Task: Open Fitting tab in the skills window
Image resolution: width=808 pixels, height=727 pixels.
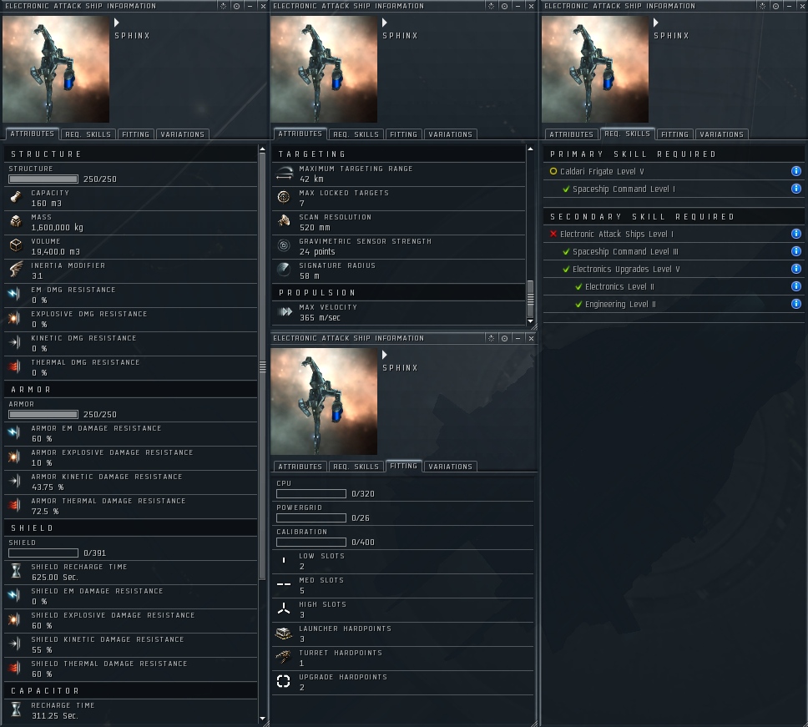Action: point(674,134)
